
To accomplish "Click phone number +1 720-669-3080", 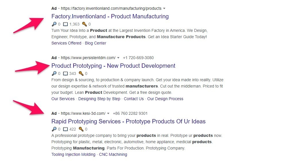I will pyautogui.click(x=138, y=58).
